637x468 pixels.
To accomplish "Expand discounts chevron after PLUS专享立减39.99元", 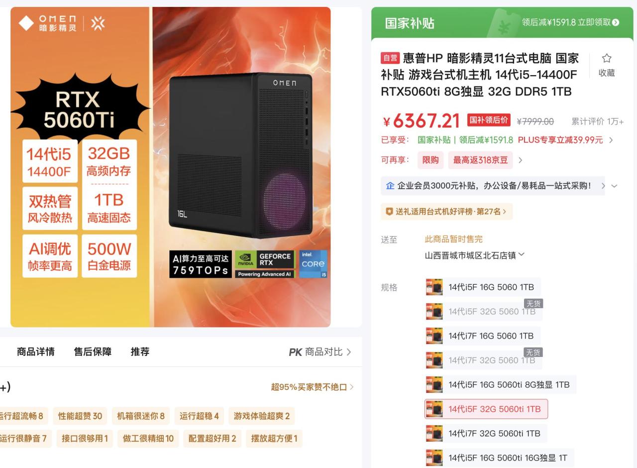I will click(x=611, y=140).
